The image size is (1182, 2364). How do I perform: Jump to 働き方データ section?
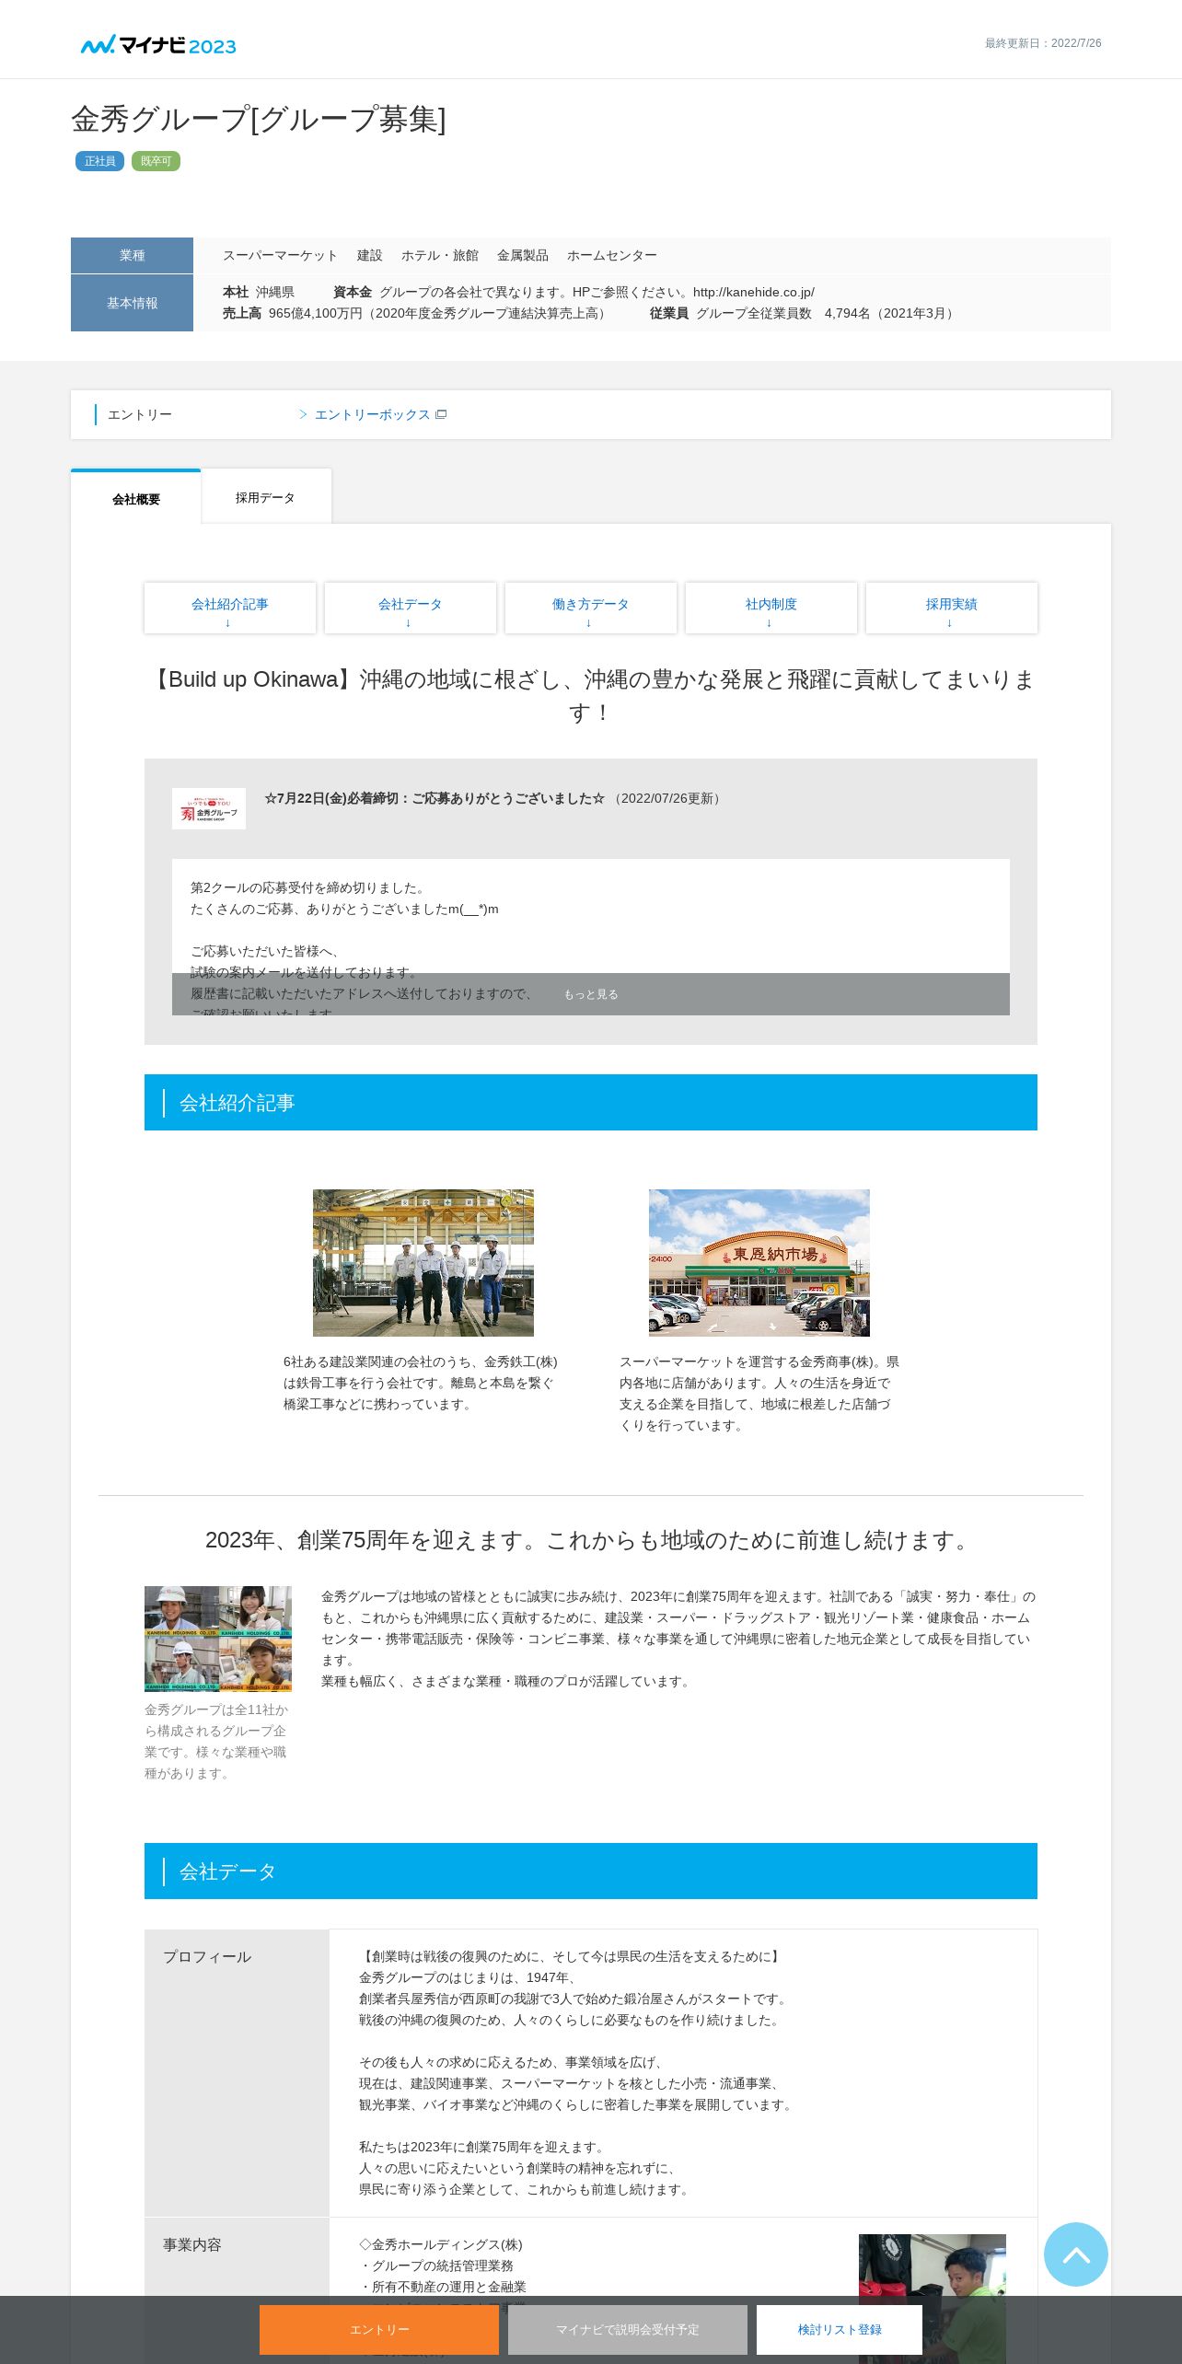(x=591, y=608)
